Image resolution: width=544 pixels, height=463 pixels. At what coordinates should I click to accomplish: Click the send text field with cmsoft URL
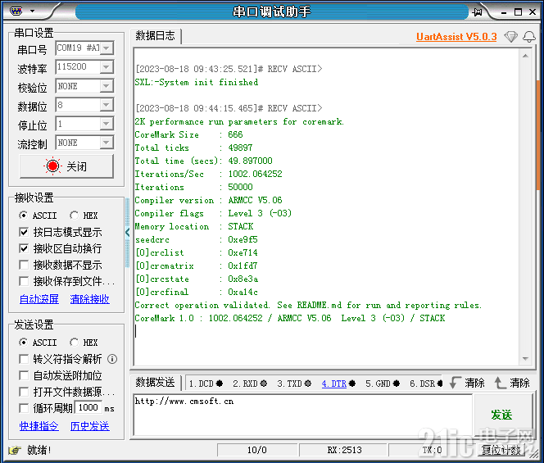tap(302, 415)
